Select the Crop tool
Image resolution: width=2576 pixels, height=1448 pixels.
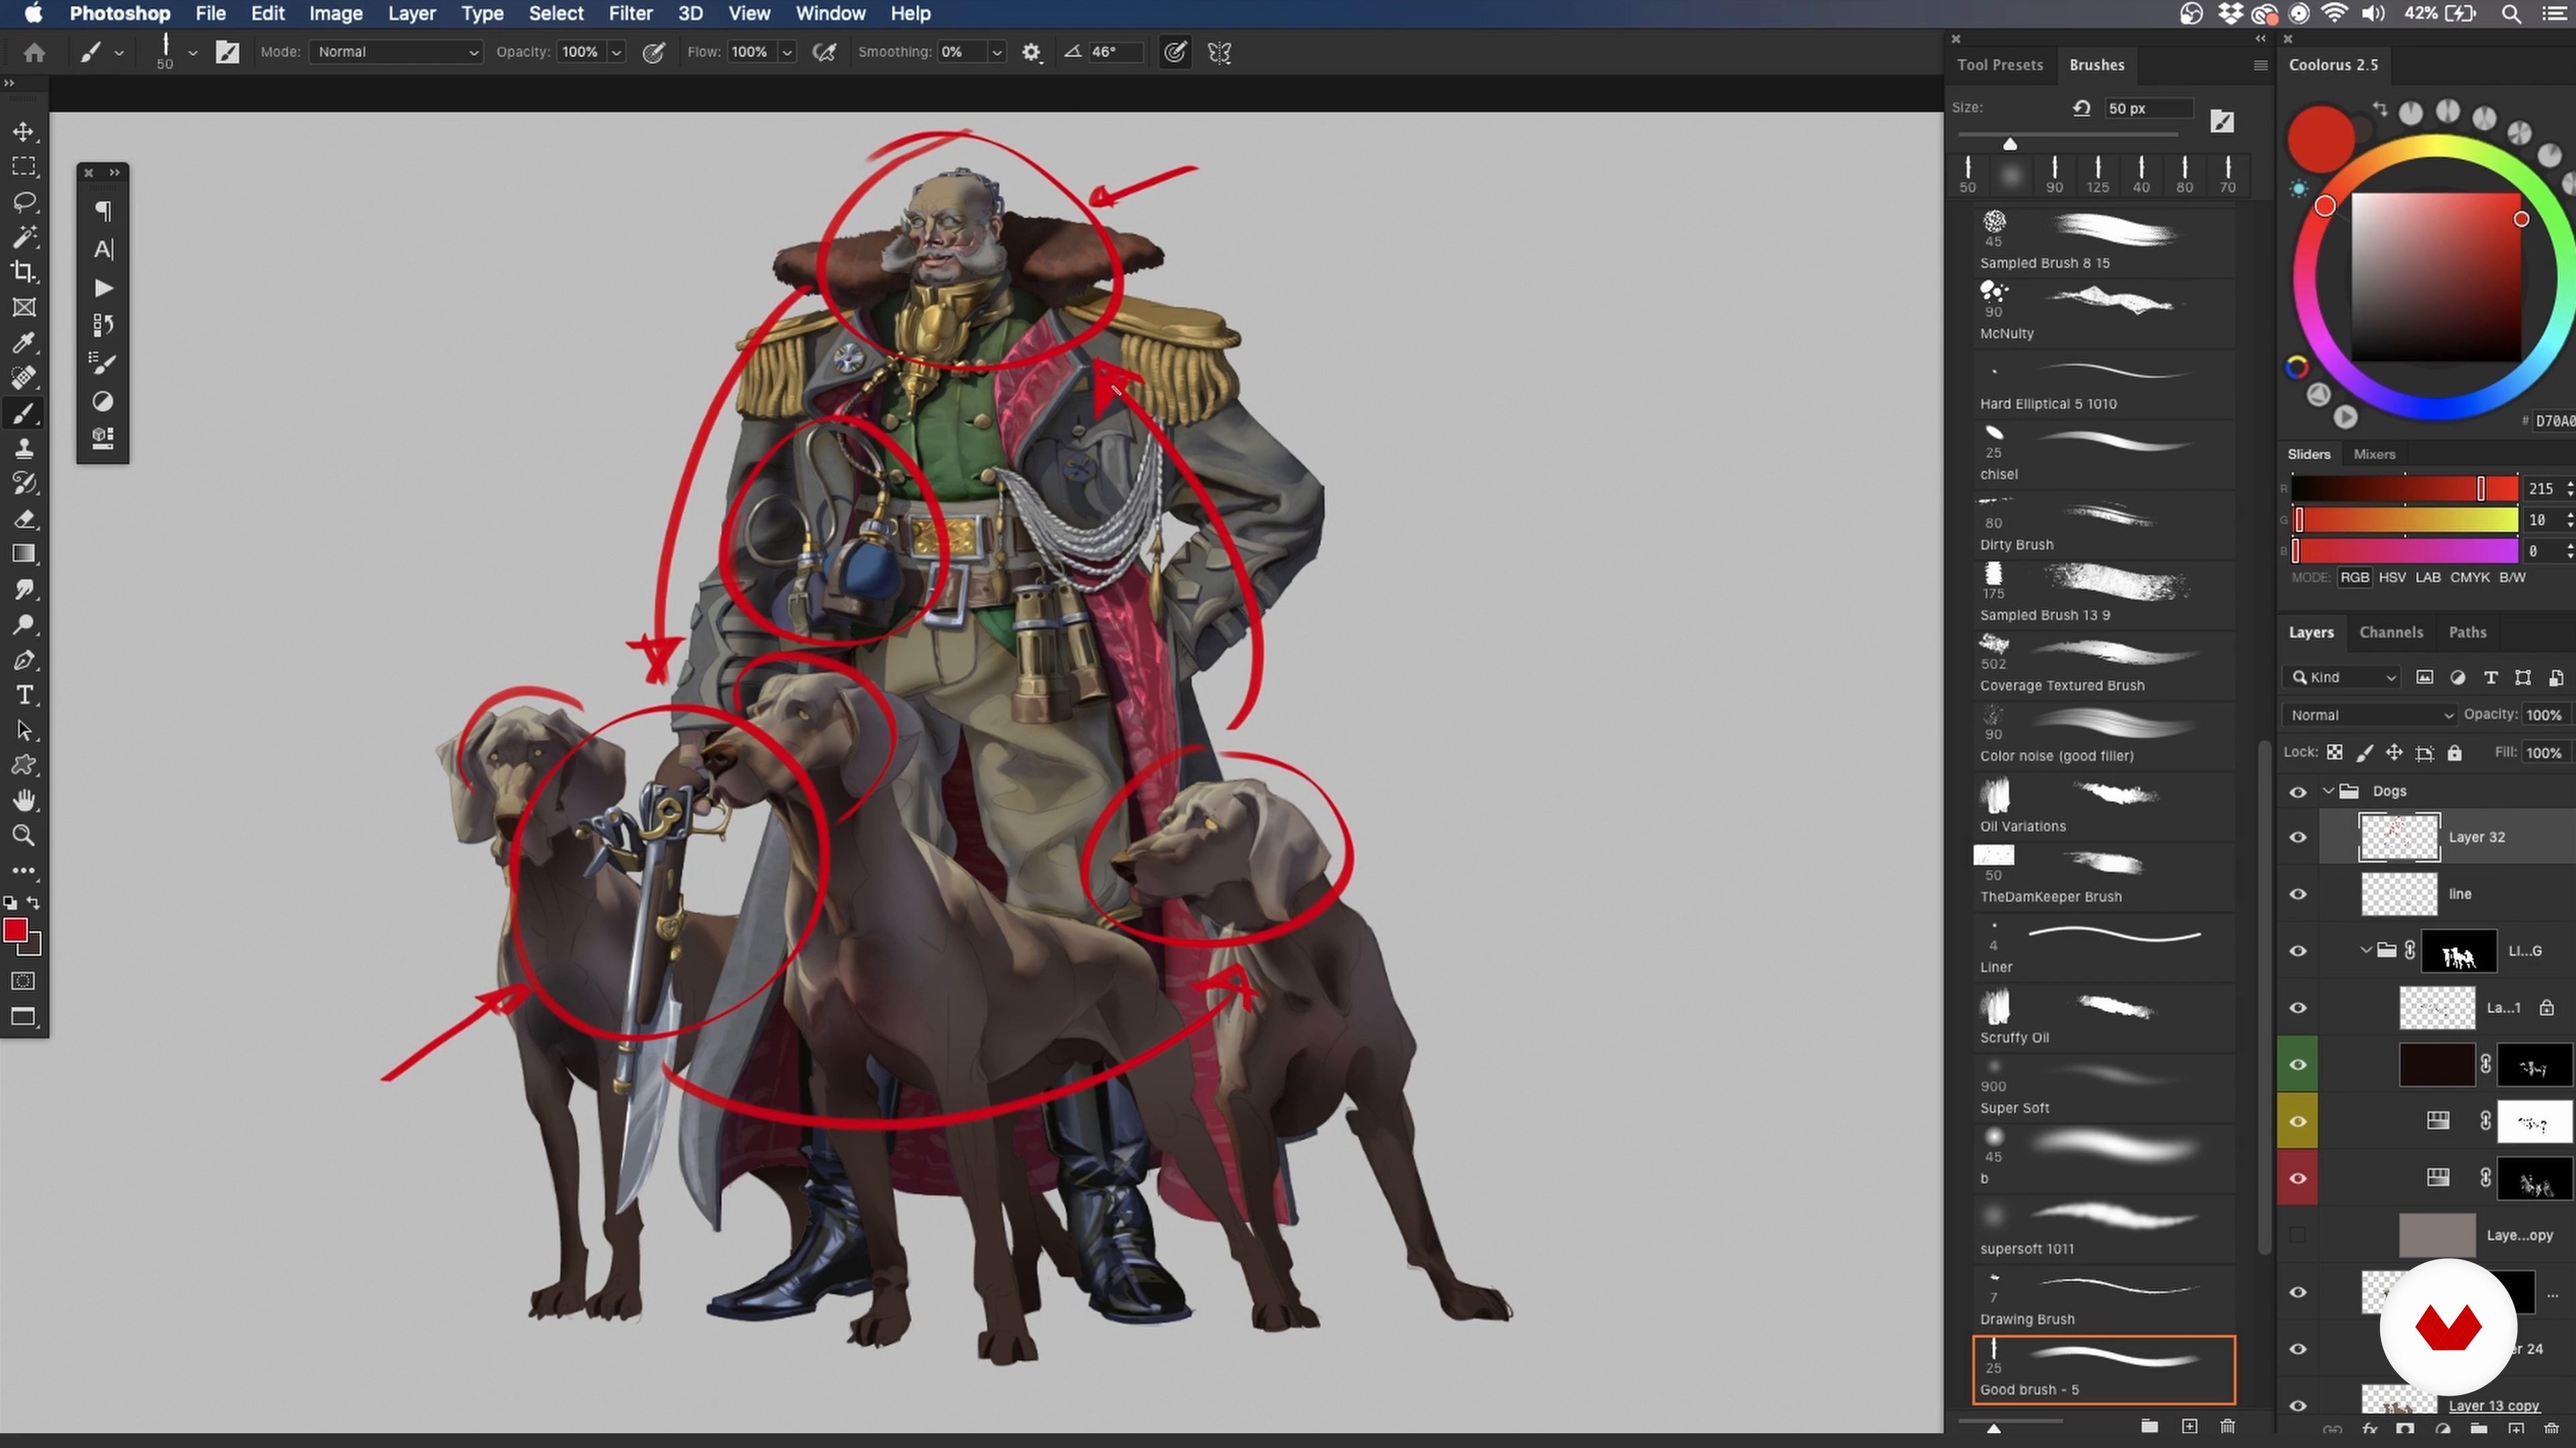point(24,271)
